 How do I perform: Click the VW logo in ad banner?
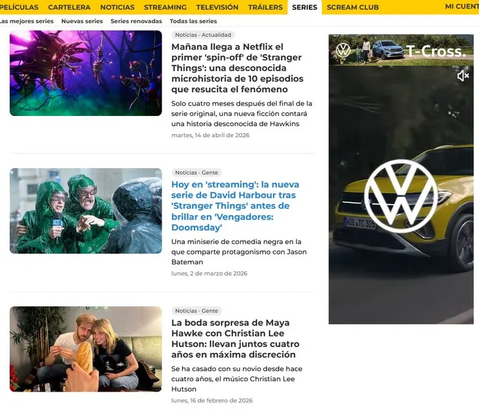point(343,50)
